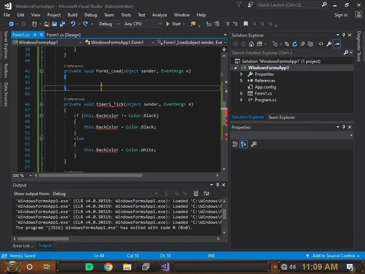
Task: Pin the Solution Explorer panel
Action: (x=344, y=35)
